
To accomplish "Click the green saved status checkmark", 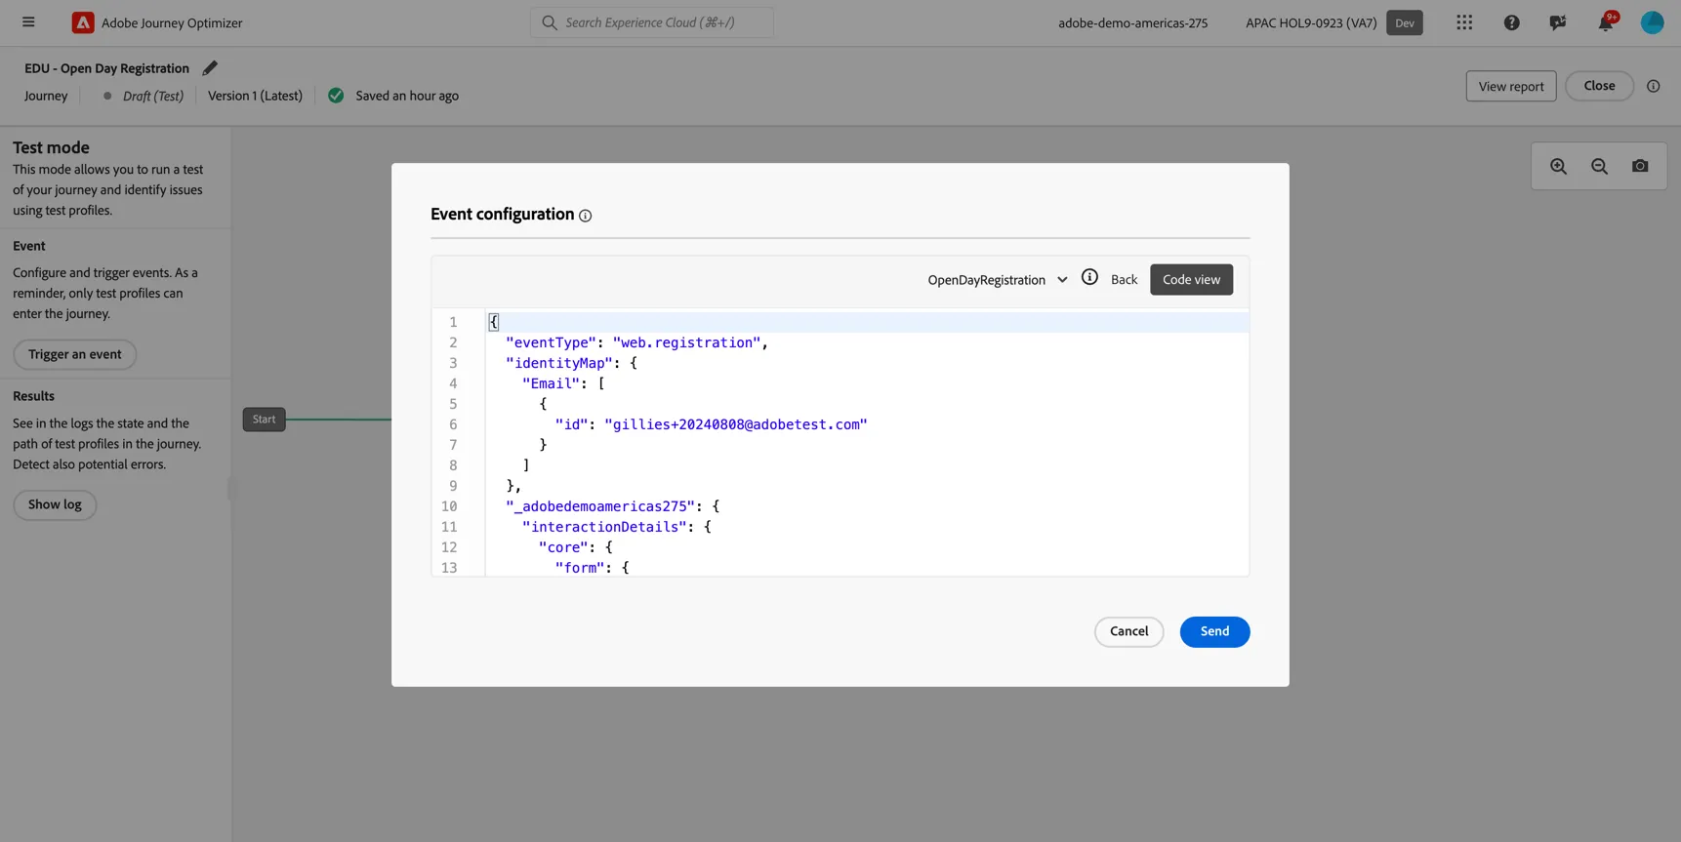I will pos(336,96).
